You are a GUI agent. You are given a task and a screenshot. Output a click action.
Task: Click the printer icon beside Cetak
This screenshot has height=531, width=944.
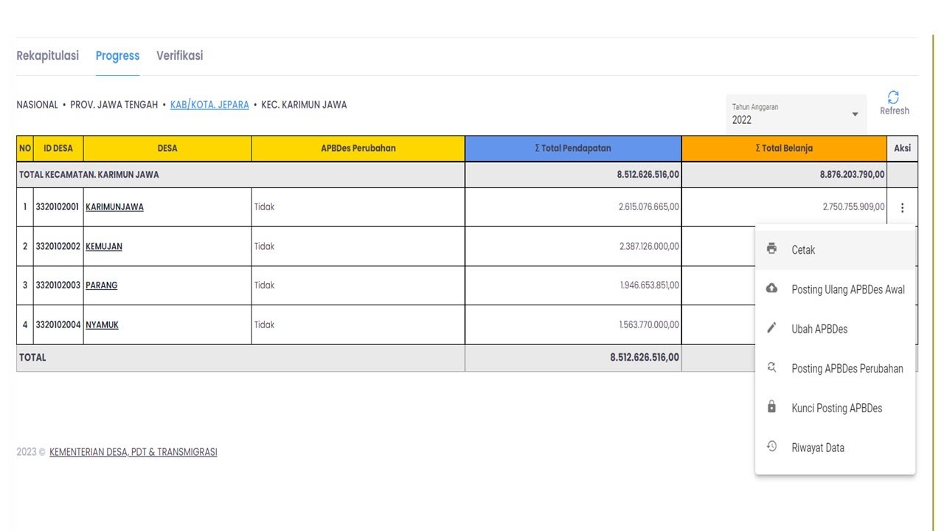click(x=771, y=249)
